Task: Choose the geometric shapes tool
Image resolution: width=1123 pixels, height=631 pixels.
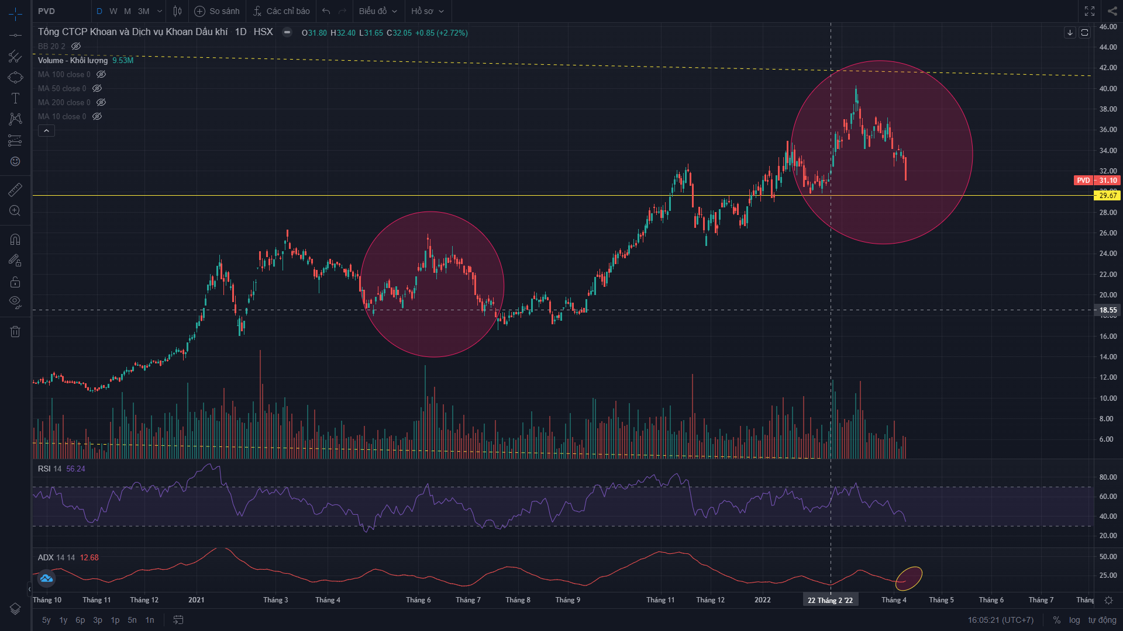Action: pyautogui.click(x=15, y=77)
